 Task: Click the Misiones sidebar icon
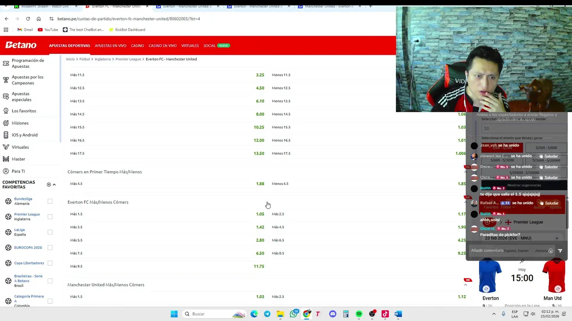[x=6, y=123]
